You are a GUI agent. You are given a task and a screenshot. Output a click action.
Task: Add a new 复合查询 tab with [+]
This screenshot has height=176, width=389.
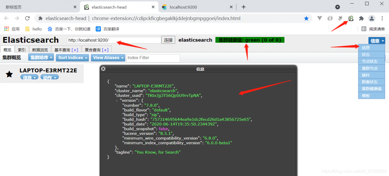pos(105,50)
